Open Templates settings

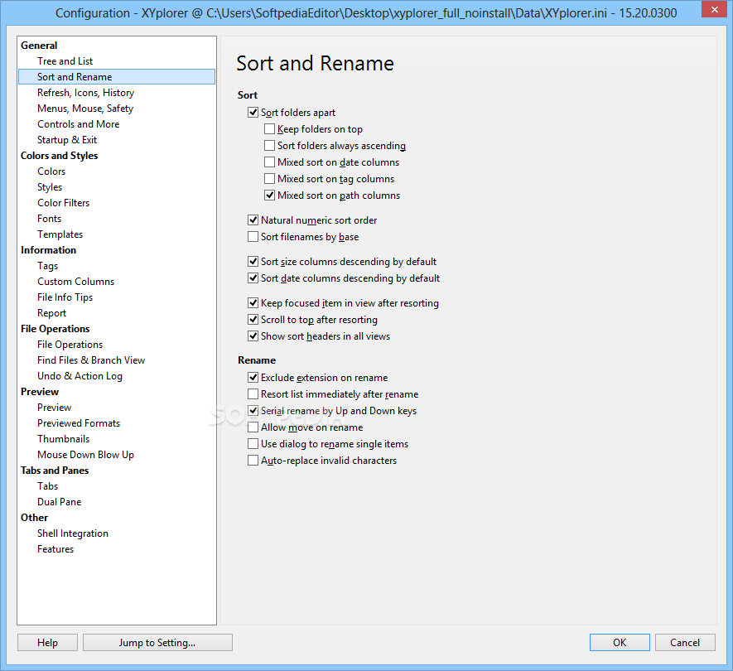pyautogui.click(x=60, y=234)
